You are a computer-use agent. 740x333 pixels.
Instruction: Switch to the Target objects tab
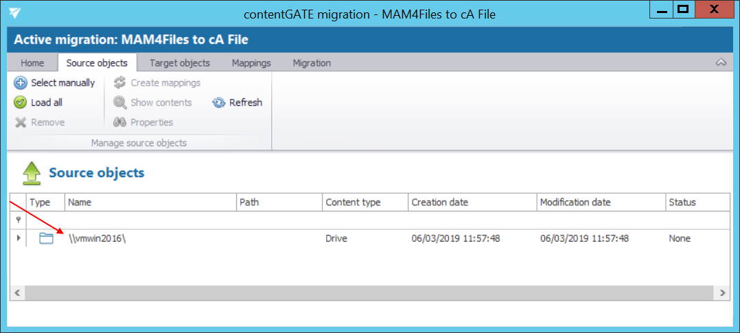(x=180, y=63)
